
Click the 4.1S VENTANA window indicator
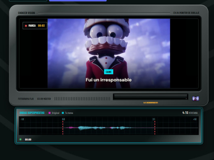190,113
